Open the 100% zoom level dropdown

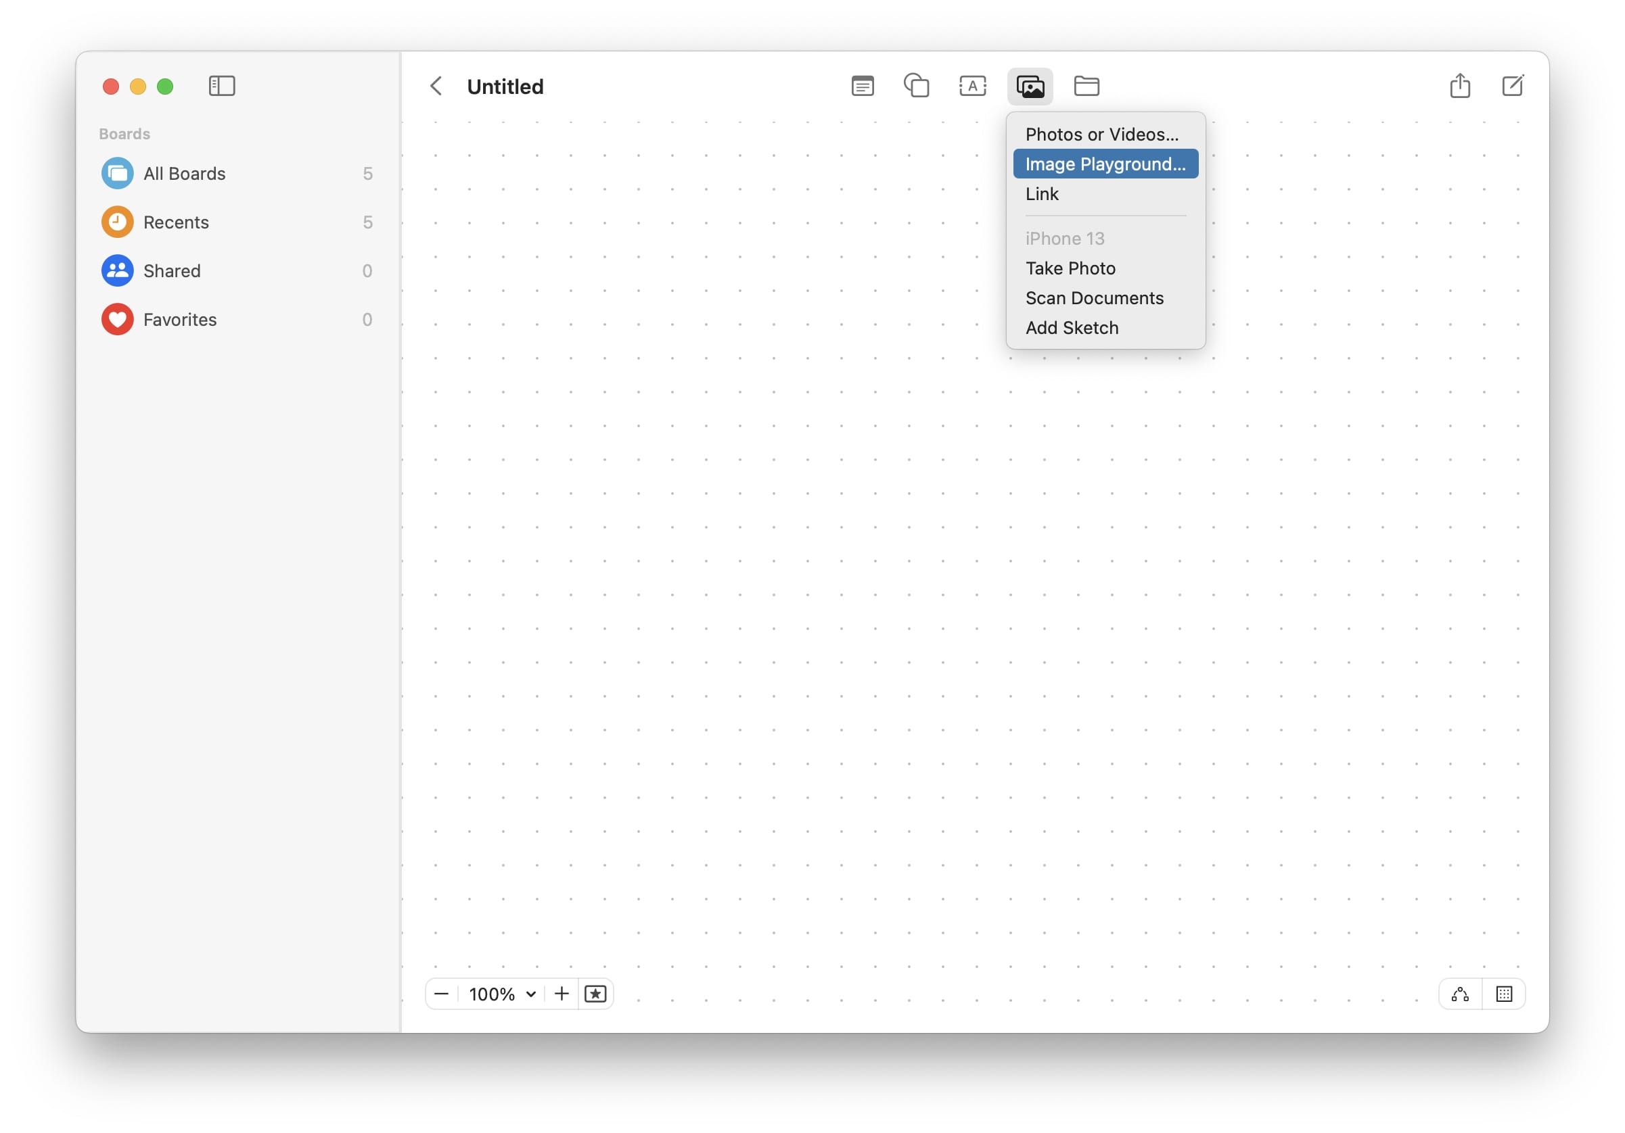[x=502, y=994]
